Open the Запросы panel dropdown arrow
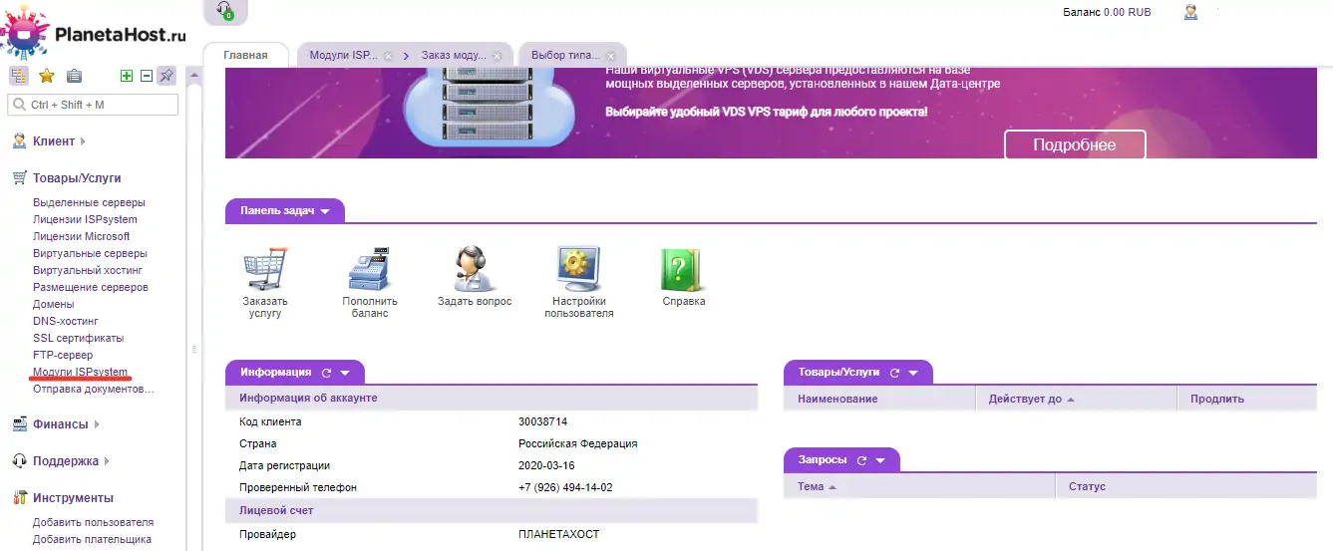Image resolution: width=1333 pixels, height=551 pixels. [x=880, y=460]
